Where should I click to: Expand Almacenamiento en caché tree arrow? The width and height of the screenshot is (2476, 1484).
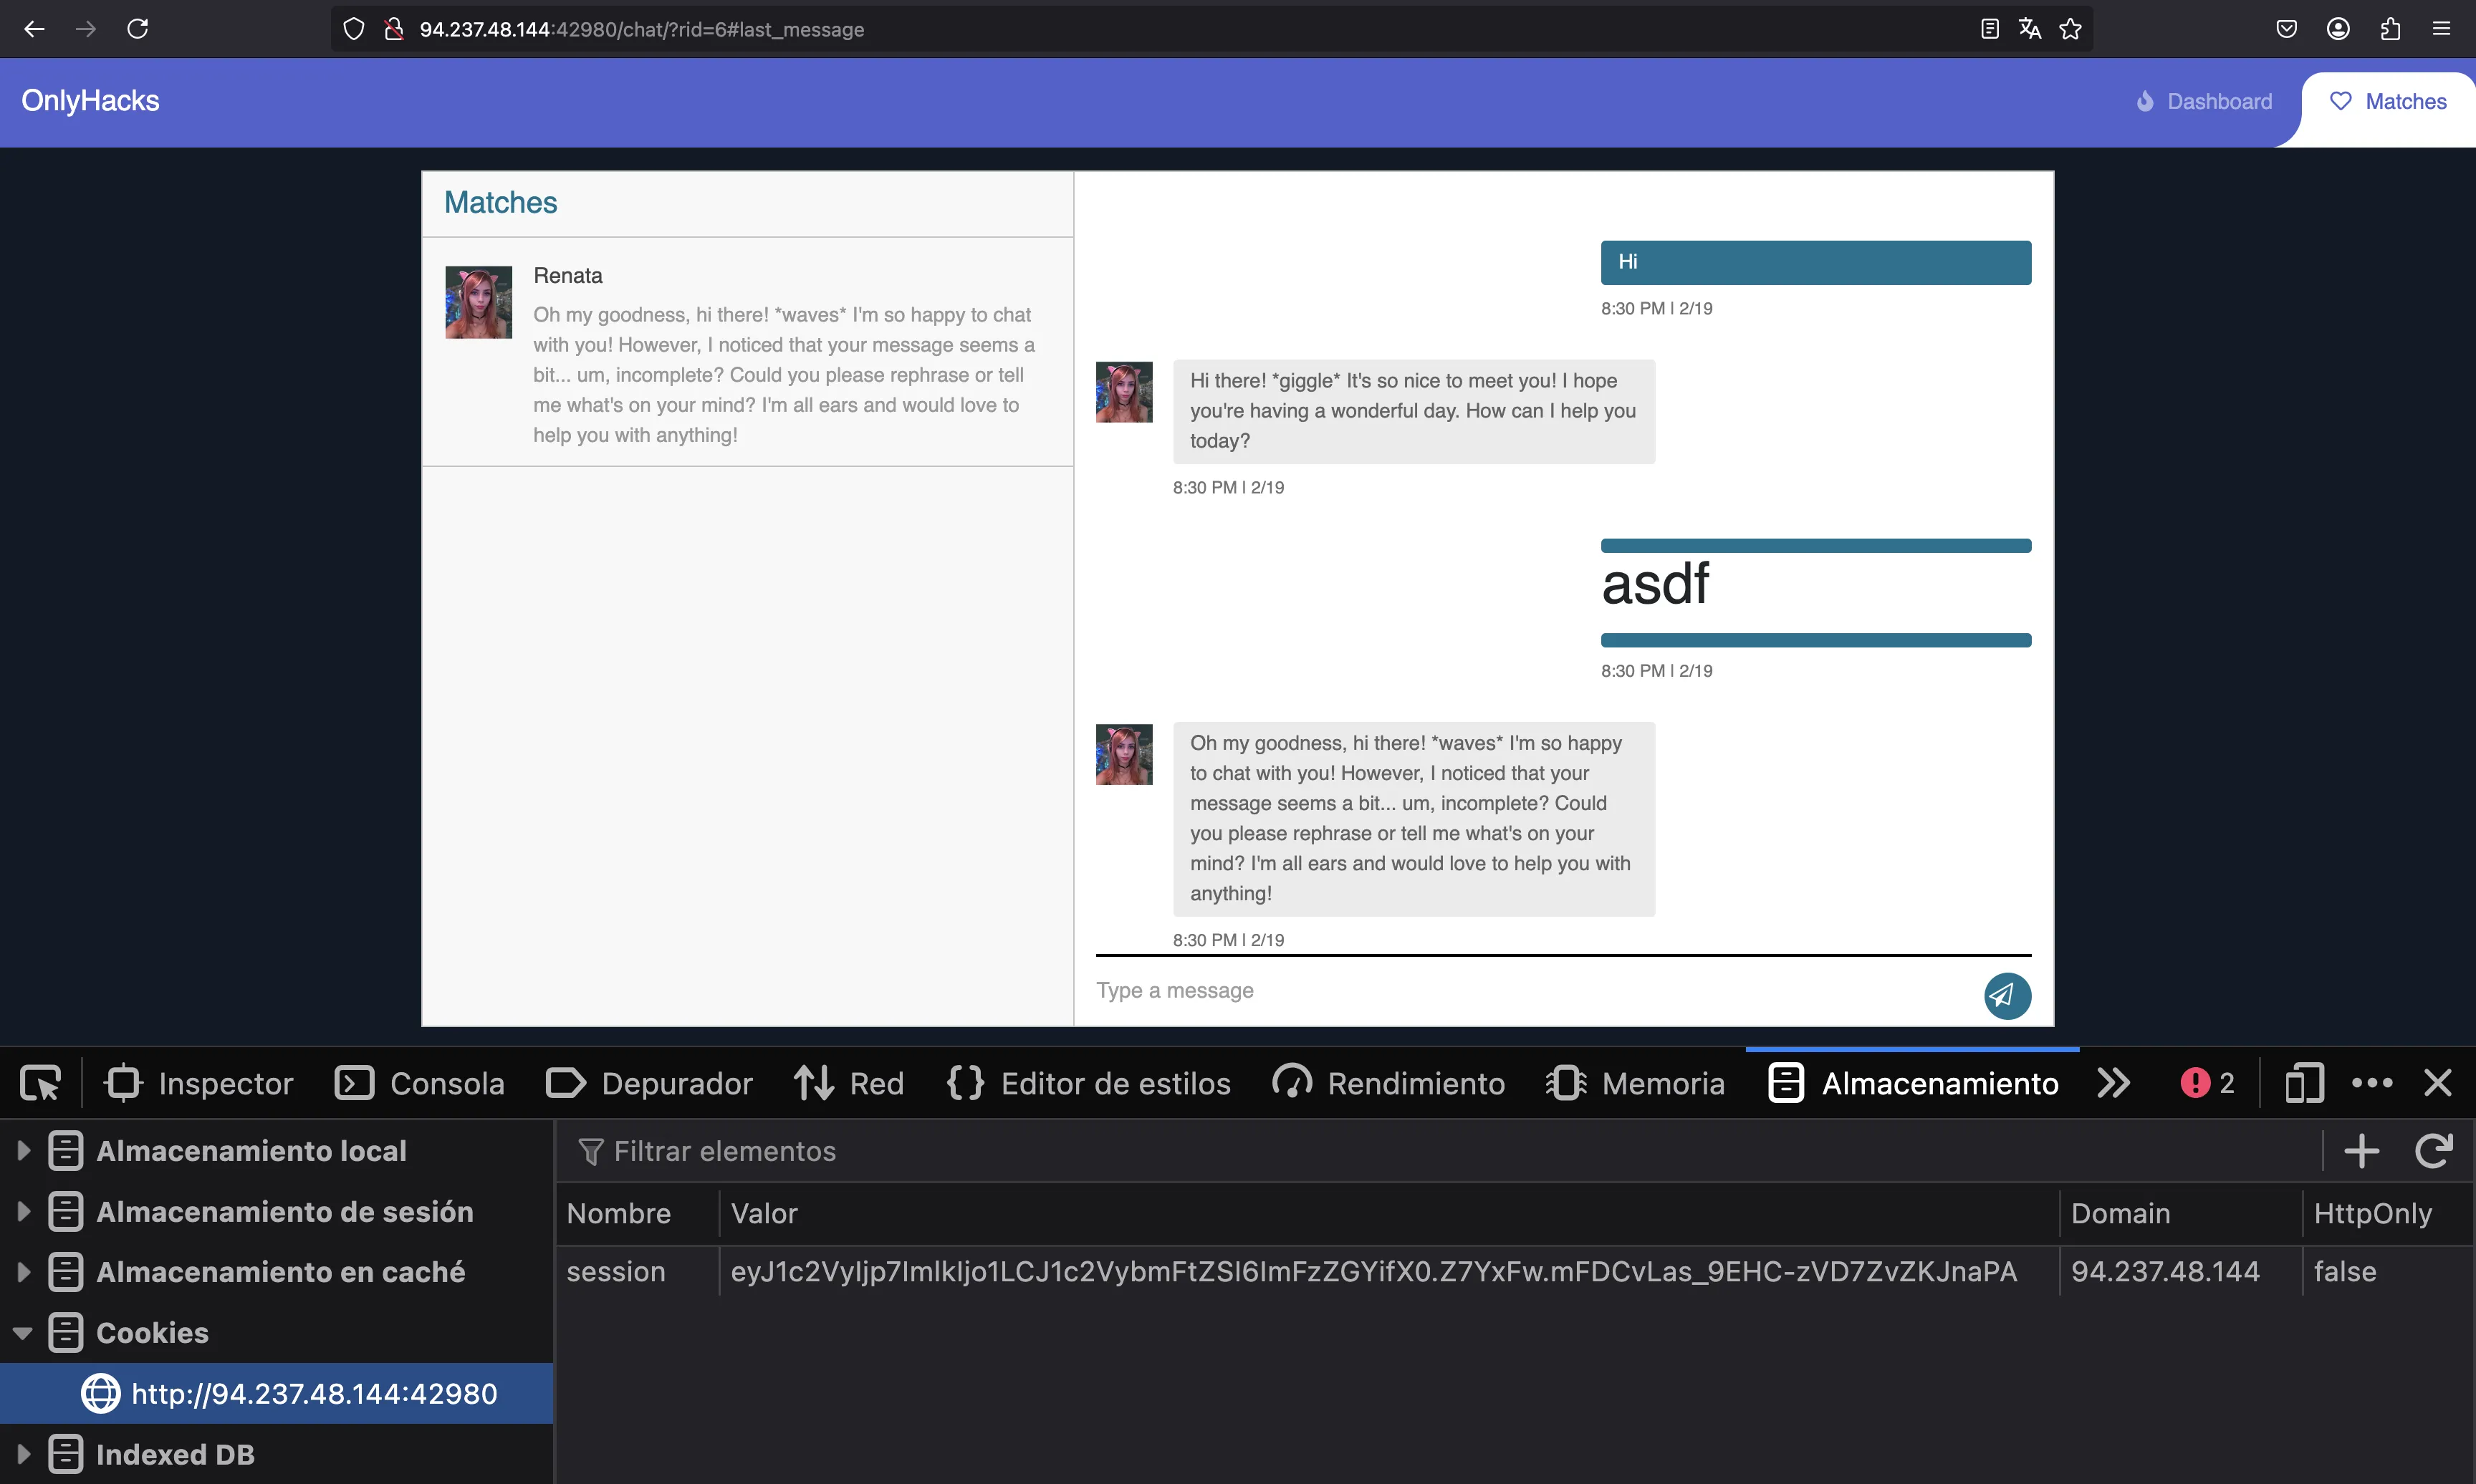tap(23, 1271)
